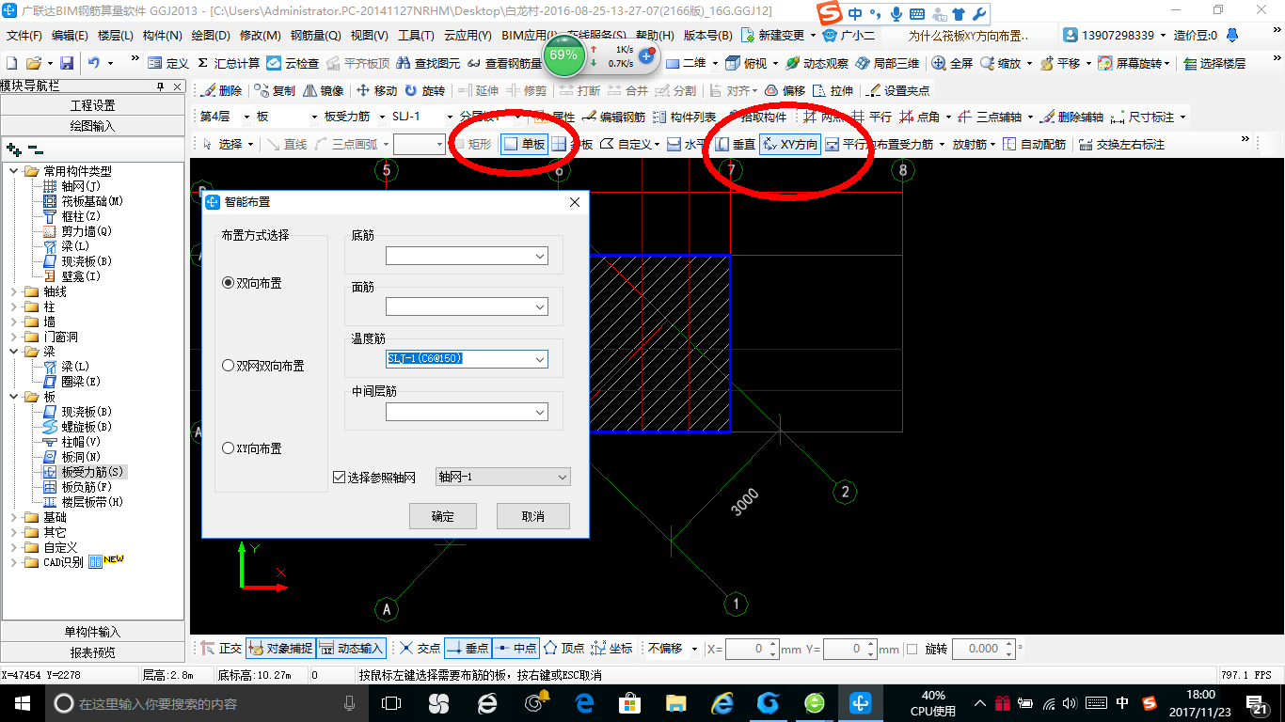Toggle 动态输入 dynamic input

click(x=351, y=649)
